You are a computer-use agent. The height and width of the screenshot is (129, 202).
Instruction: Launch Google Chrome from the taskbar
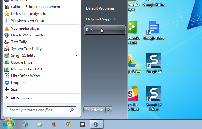68,124
